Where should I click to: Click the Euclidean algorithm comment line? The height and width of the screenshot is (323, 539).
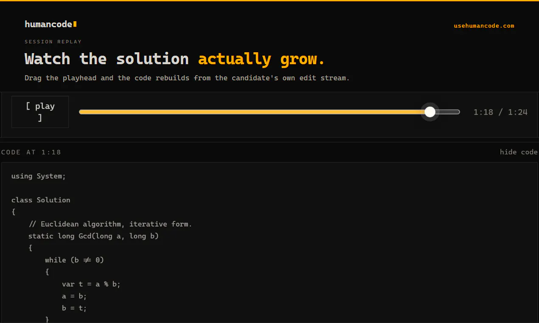click(110, 224)
